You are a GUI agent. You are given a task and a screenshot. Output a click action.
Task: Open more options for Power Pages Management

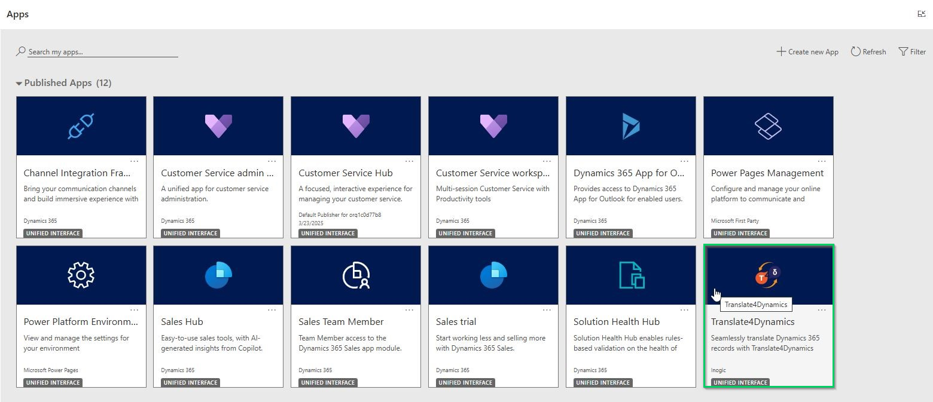[822, 161]
